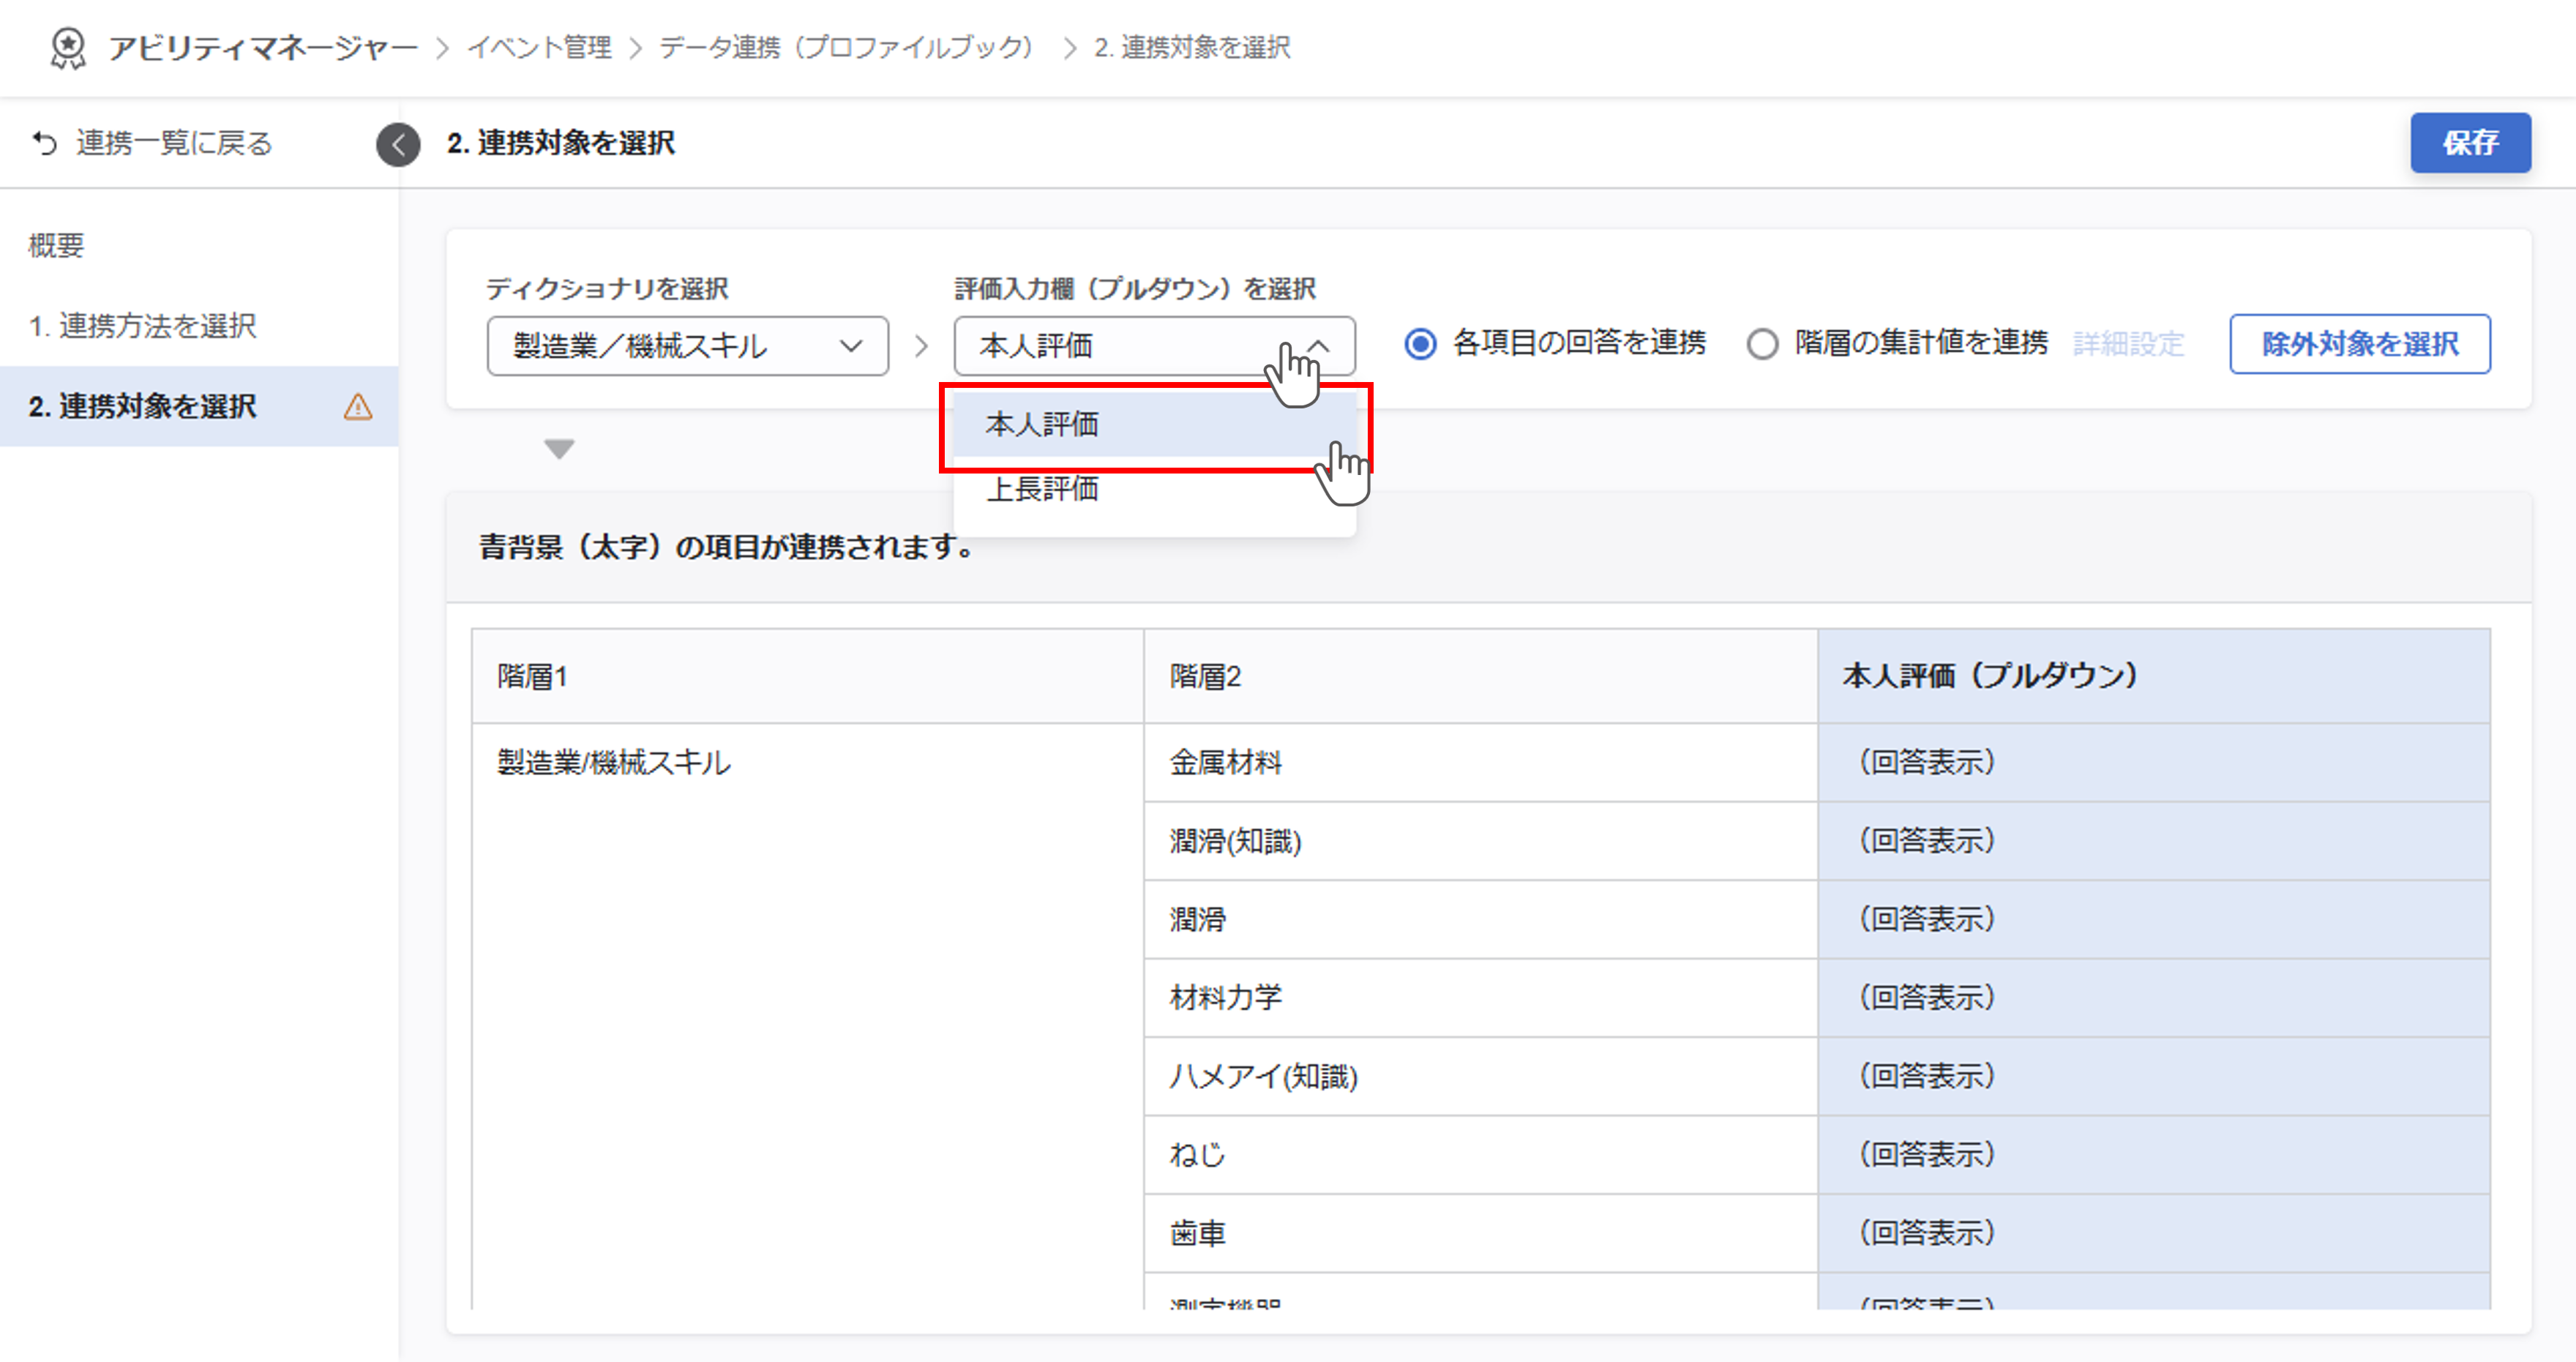Click breadcrumb chevron after アビリティマネージャー
The height and width of the screenshot is (1362, 2576).
443,48
